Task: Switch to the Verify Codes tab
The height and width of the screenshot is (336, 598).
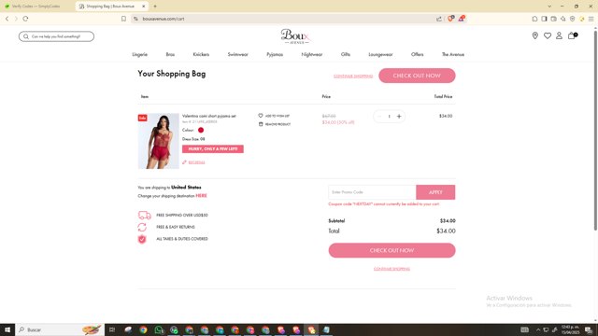Action: [x=36, y=7]
